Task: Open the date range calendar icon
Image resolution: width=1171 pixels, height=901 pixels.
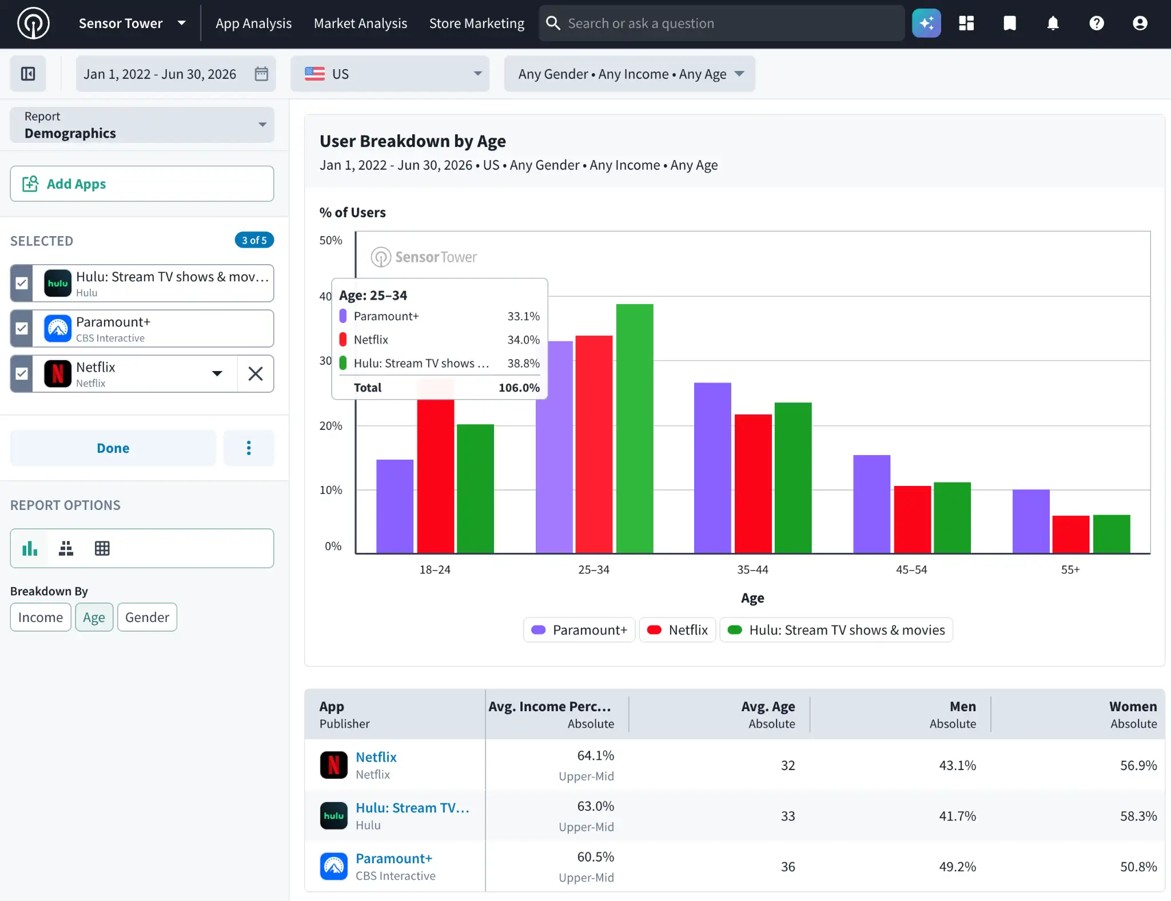Action: pos(261,74)
